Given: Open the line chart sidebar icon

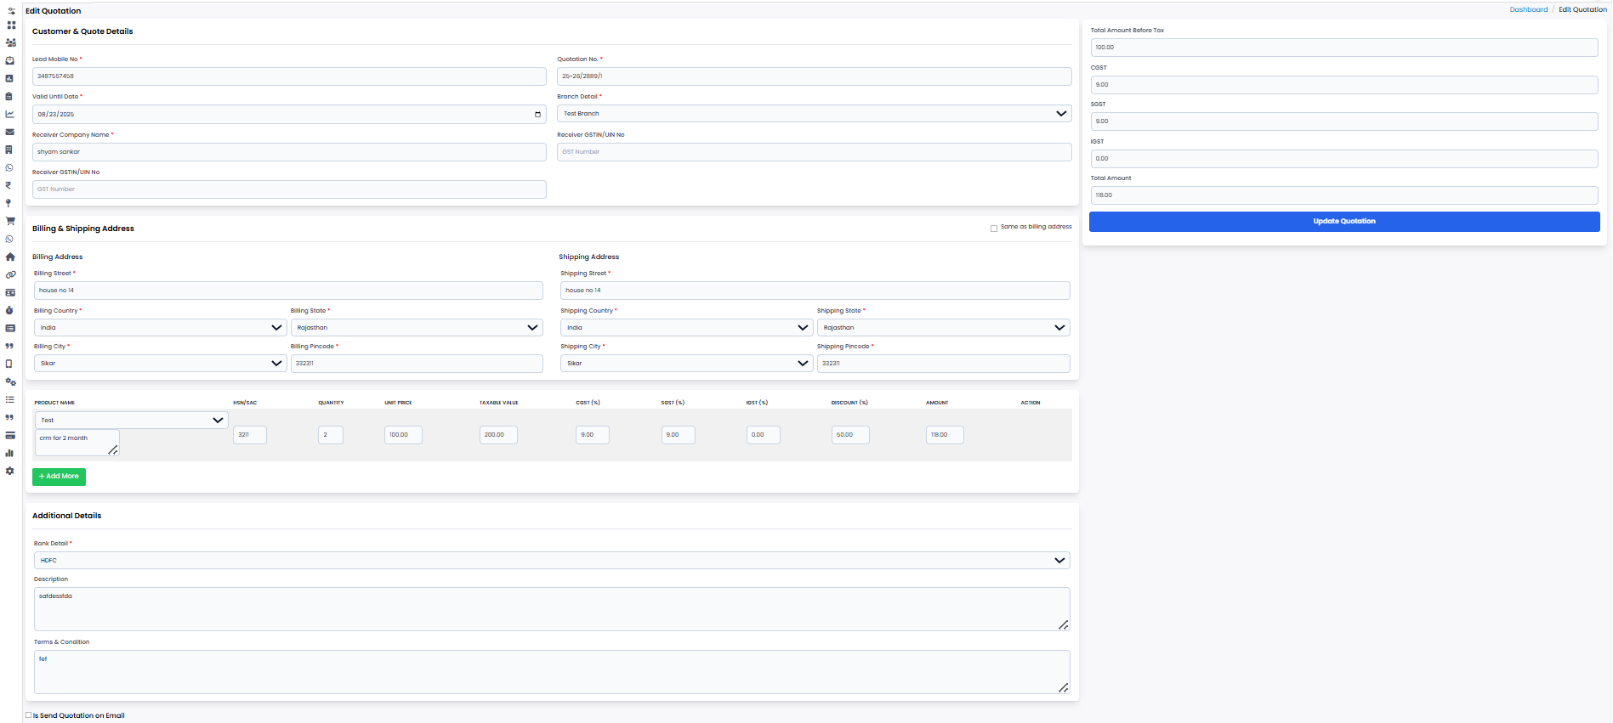Looking at the screenshot, I should pyautogui.click(x=10, y=114).
